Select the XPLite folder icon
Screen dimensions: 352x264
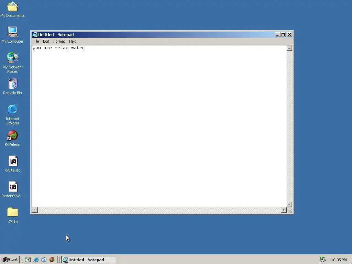(13, 216)
